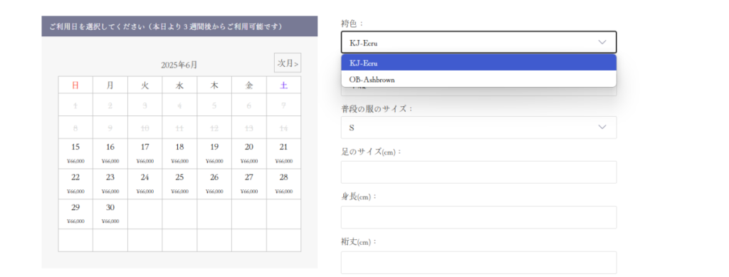
Task: Open the 普段の服のサイズ dropdown showing S
Action: (x=478, y=127)
